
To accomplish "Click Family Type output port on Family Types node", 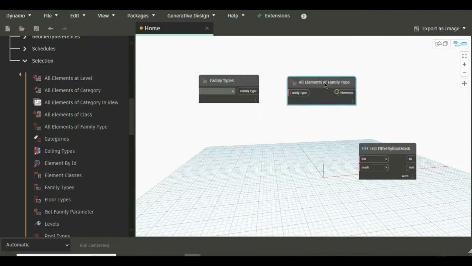I will tap(248, 91).
